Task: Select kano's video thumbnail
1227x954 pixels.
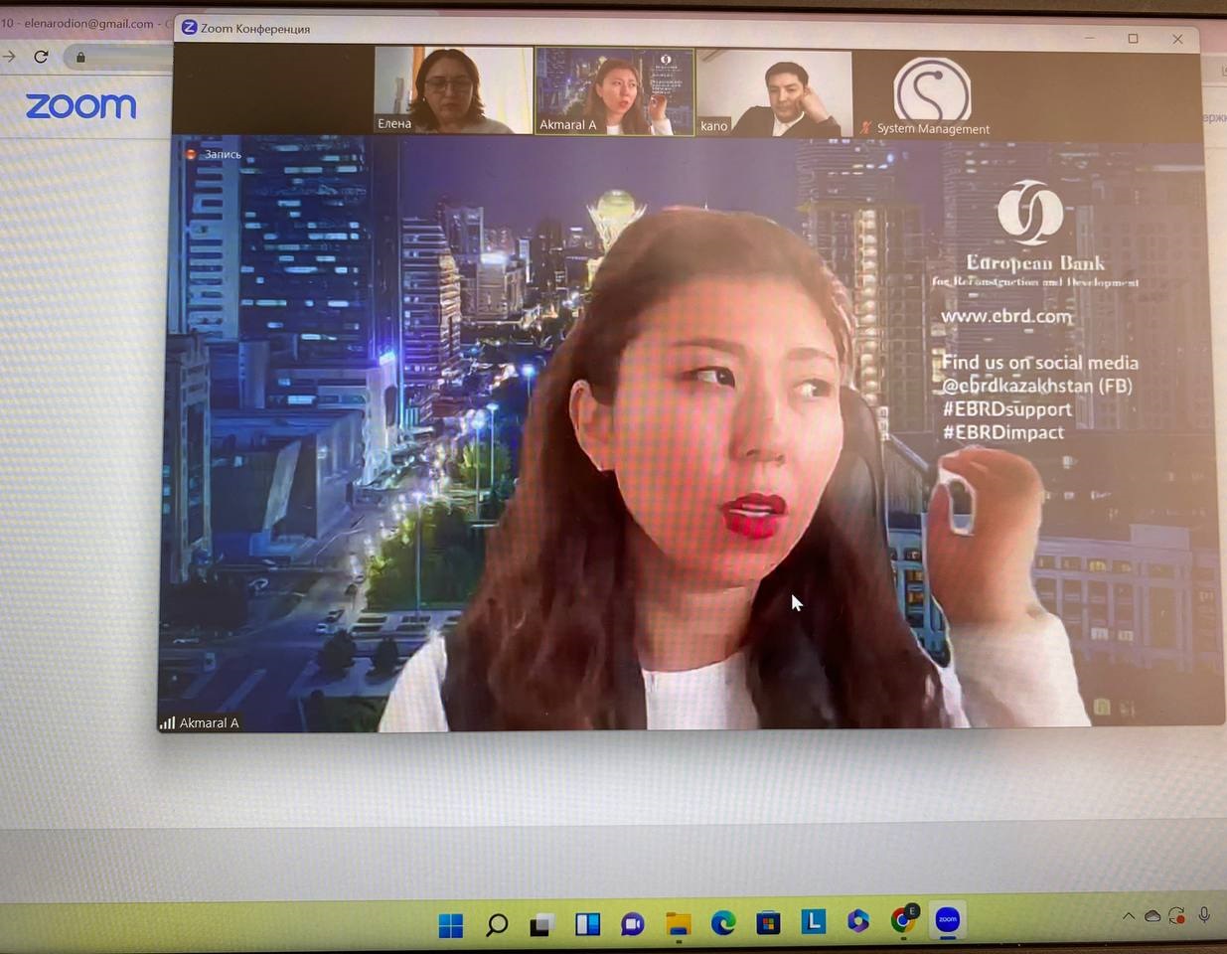Action: tap(774, 92)
